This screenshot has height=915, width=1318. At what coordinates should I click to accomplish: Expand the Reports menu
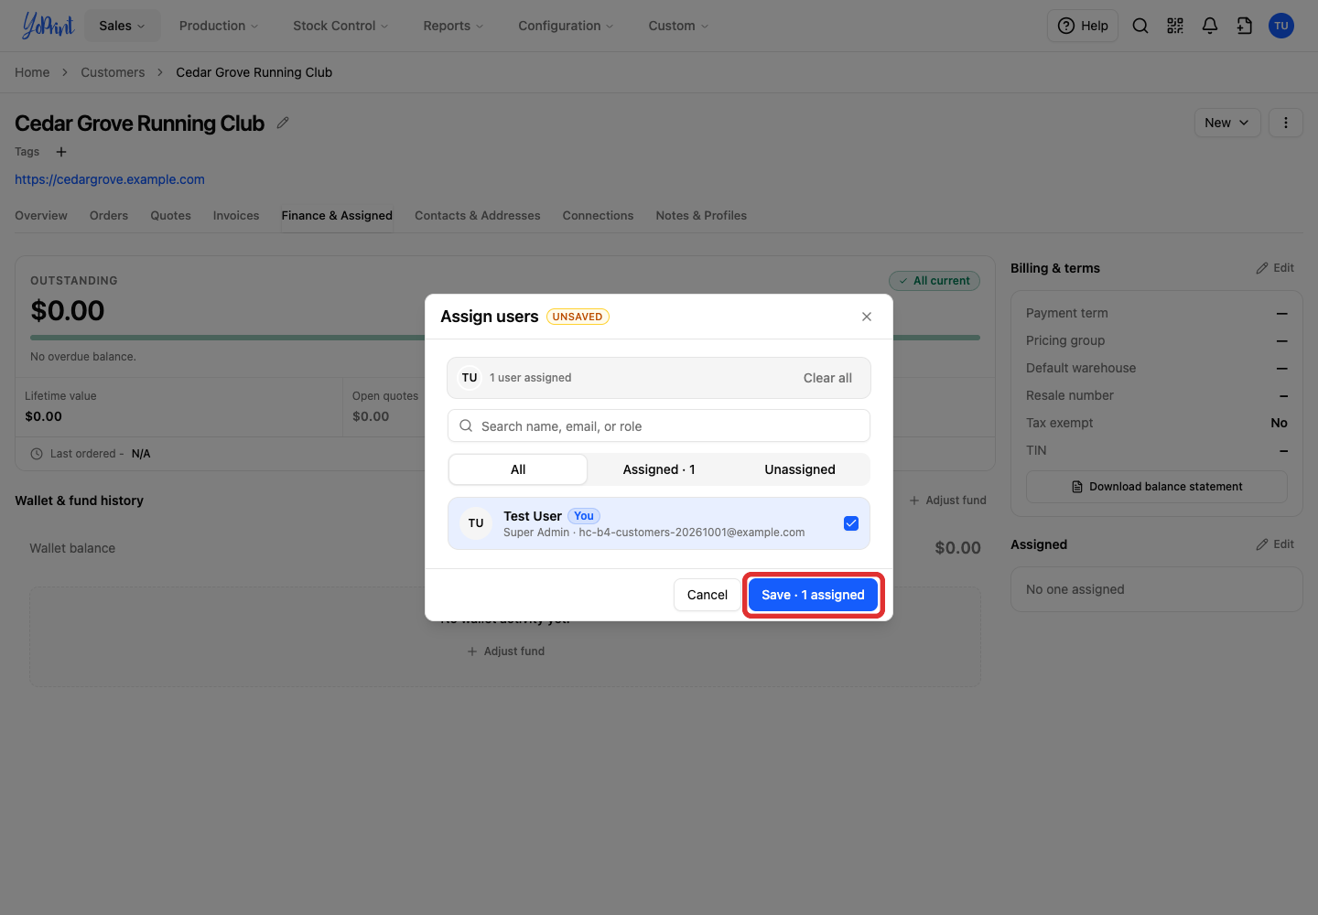[x=453, y=26]
